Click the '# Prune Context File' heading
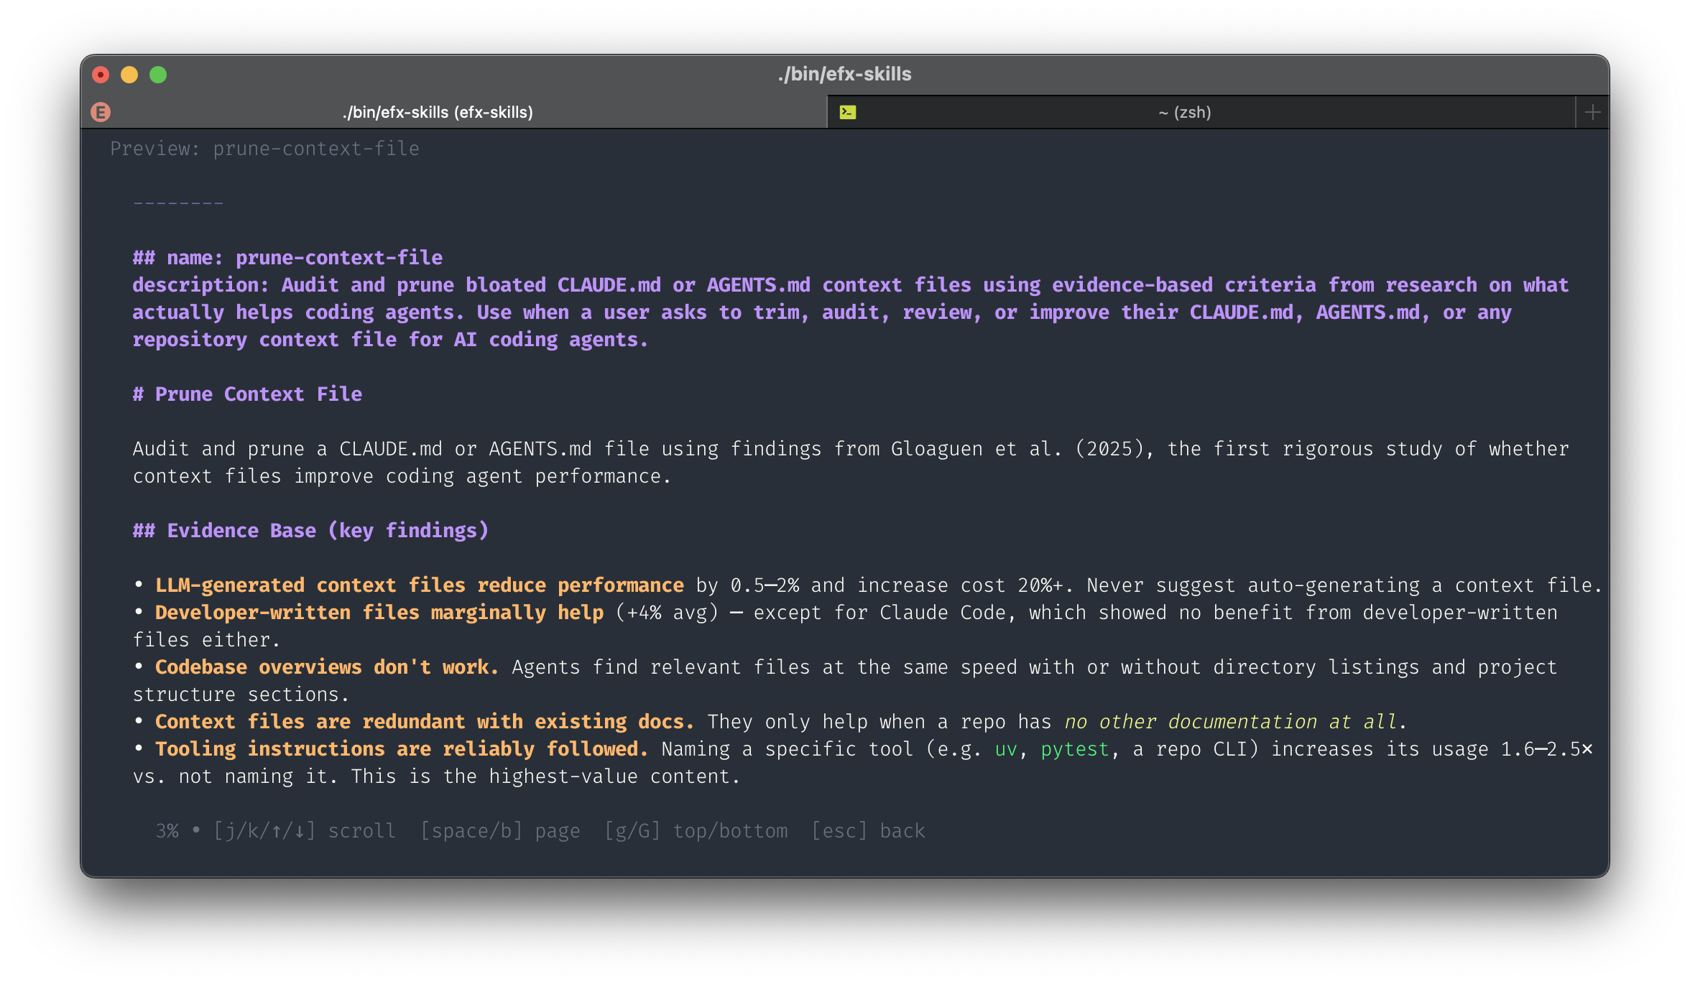This screenshot has height=984, width=1690. (247, 394)
